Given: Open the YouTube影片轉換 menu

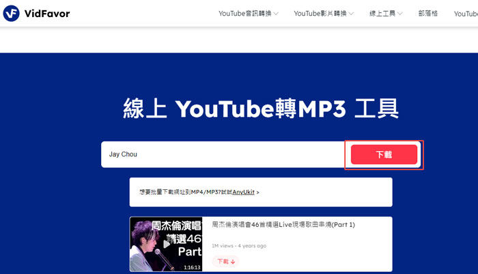Looking at the screenshot, I should 320,14.
